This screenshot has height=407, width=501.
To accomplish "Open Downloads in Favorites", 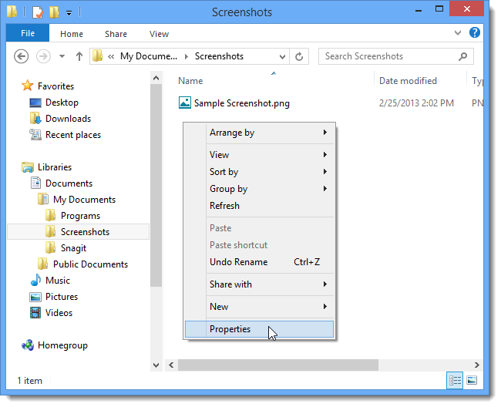I will pos(68,119).
